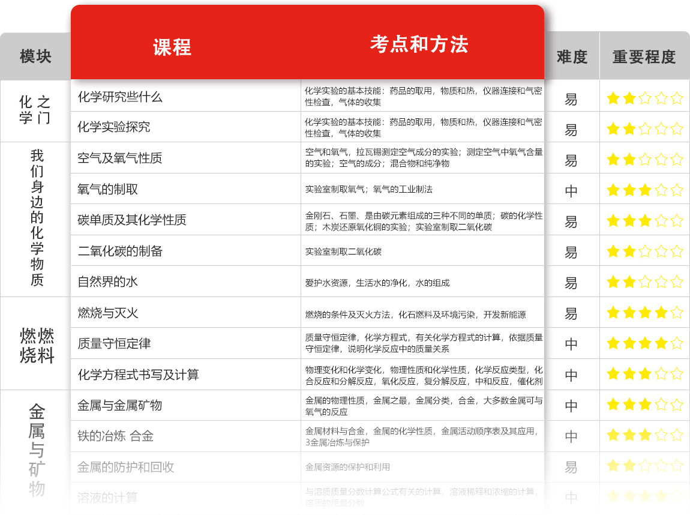Select the course 燃烧与灭火

(x=108, y=313)
